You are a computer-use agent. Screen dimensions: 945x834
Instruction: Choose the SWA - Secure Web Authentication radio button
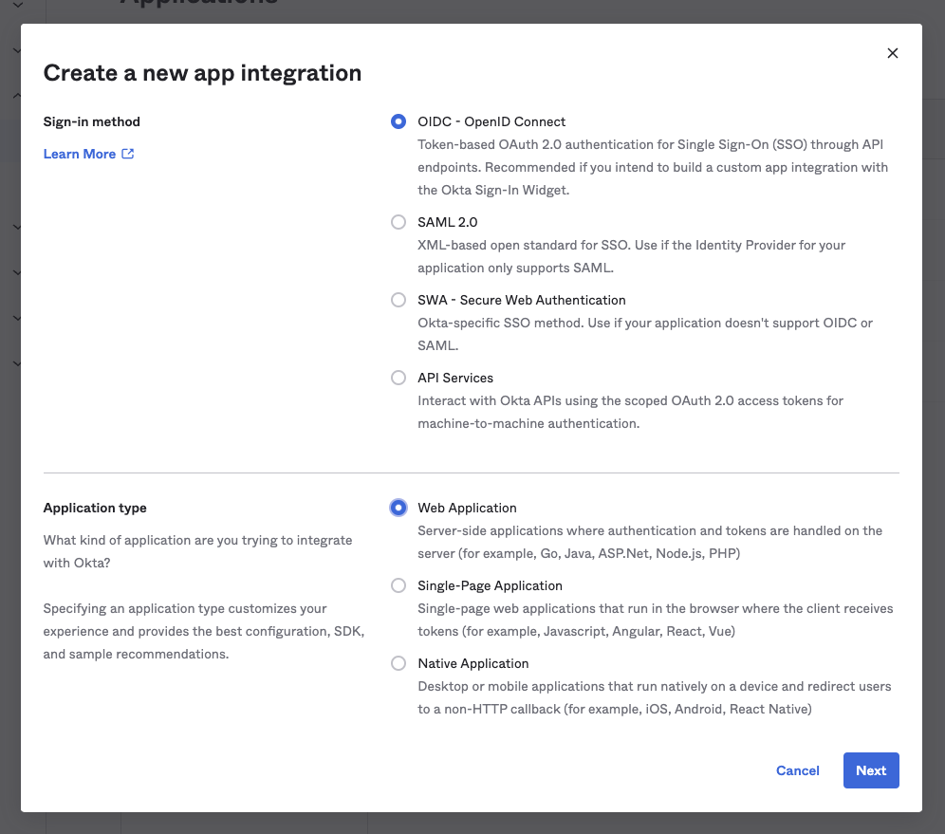tap(398, 300)
